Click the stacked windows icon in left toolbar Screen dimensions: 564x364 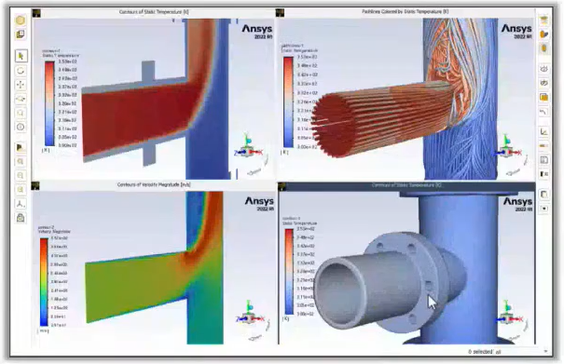tap(21, 34)
